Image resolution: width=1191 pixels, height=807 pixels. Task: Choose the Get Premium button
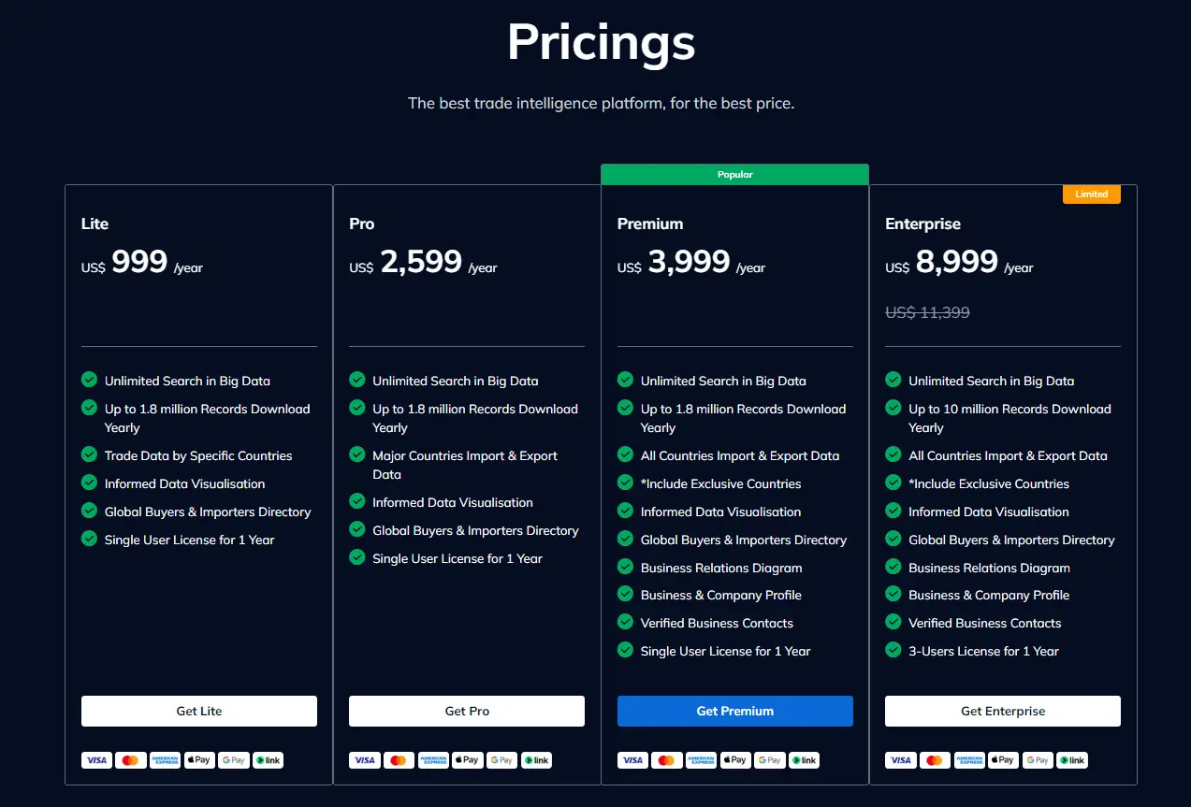tap(735, 711)
